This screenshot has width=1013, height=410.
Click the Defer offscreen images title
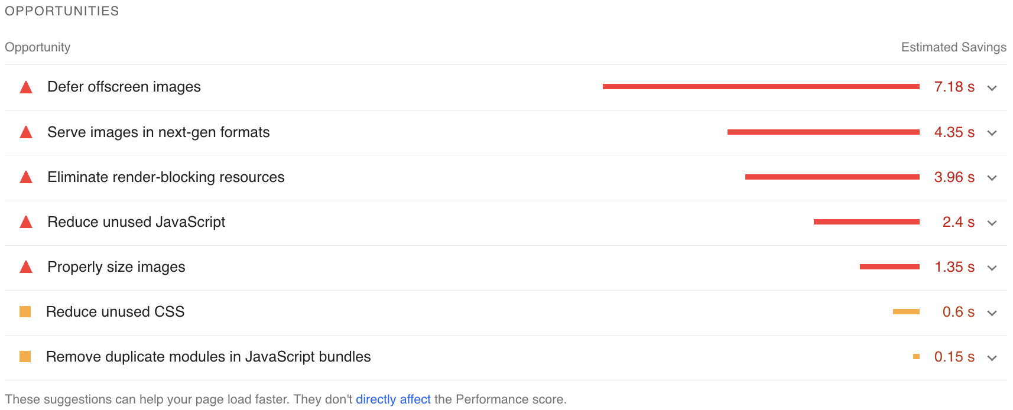(124, 87)
